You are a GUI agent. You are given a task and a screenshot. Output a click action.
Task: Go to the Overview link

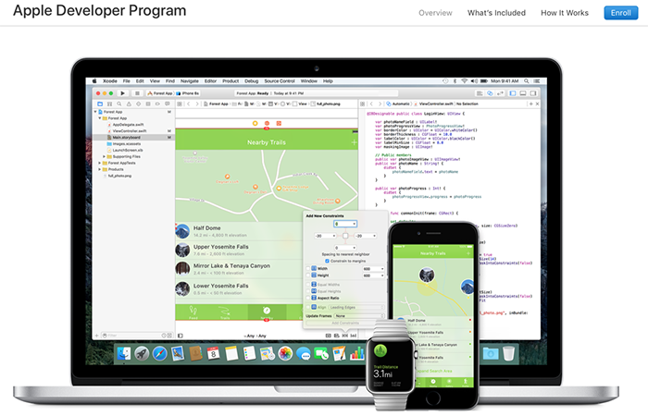(435, 13)
